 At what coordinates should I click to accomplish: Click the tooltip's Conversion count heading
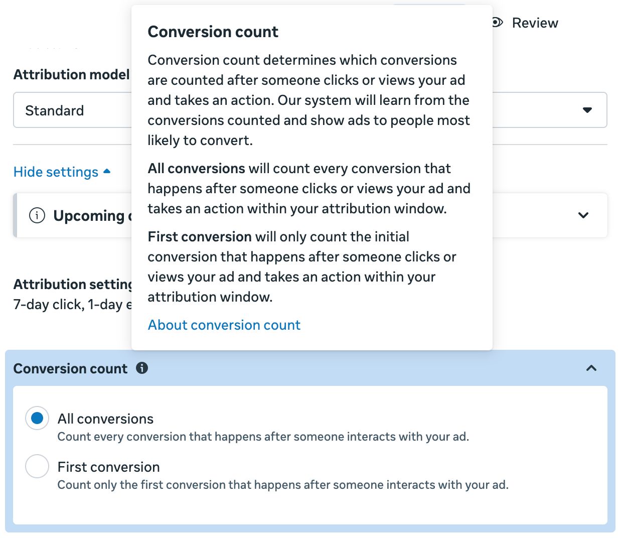213,32
